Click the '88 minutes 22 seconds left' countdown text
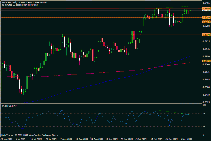The height and width of the screenshot is (141, 211). point(20,5)
